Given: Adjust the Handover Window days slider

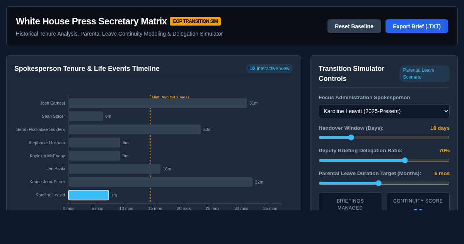Looking at the screenshot, I should pyautogui.click(x=384, y=137).
